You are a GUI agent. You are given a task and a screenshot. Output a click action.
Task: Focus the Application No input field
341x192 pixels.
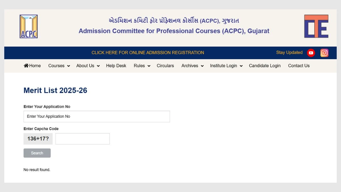(x=97, y=117)
